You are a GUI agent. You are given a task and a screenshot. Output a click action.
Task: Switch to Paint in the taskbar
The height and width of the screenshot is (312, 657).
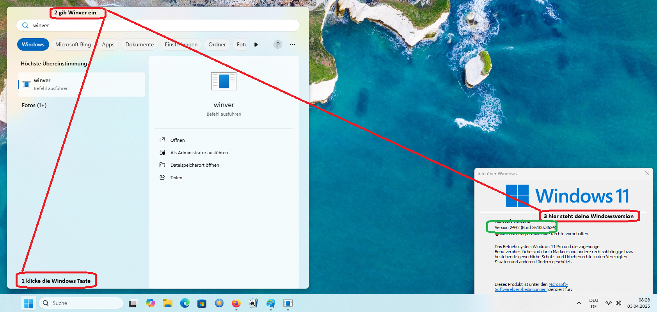point(271,303)
